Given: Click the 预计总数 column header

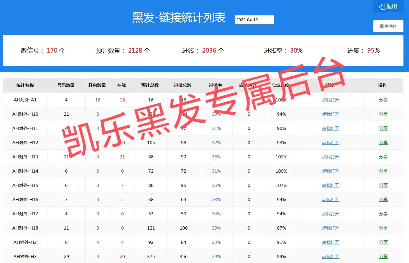Looking at the screenshot, I should 150,85.
